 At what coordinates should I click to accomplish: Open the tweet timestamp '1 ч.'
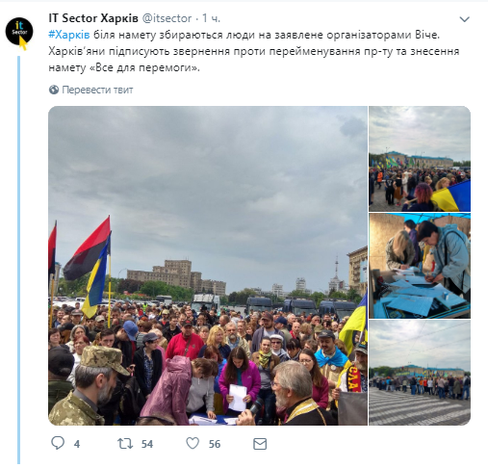point(211,18)
